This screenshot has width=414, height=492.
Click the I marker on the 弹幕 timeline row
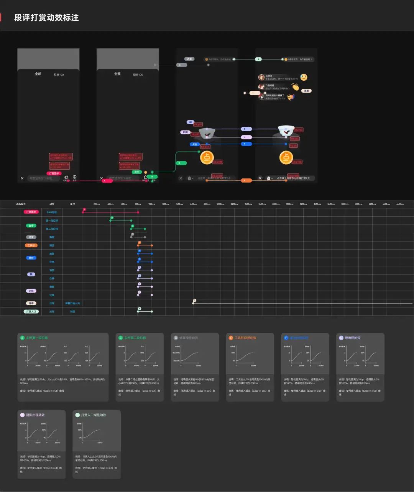click(195, 301)
